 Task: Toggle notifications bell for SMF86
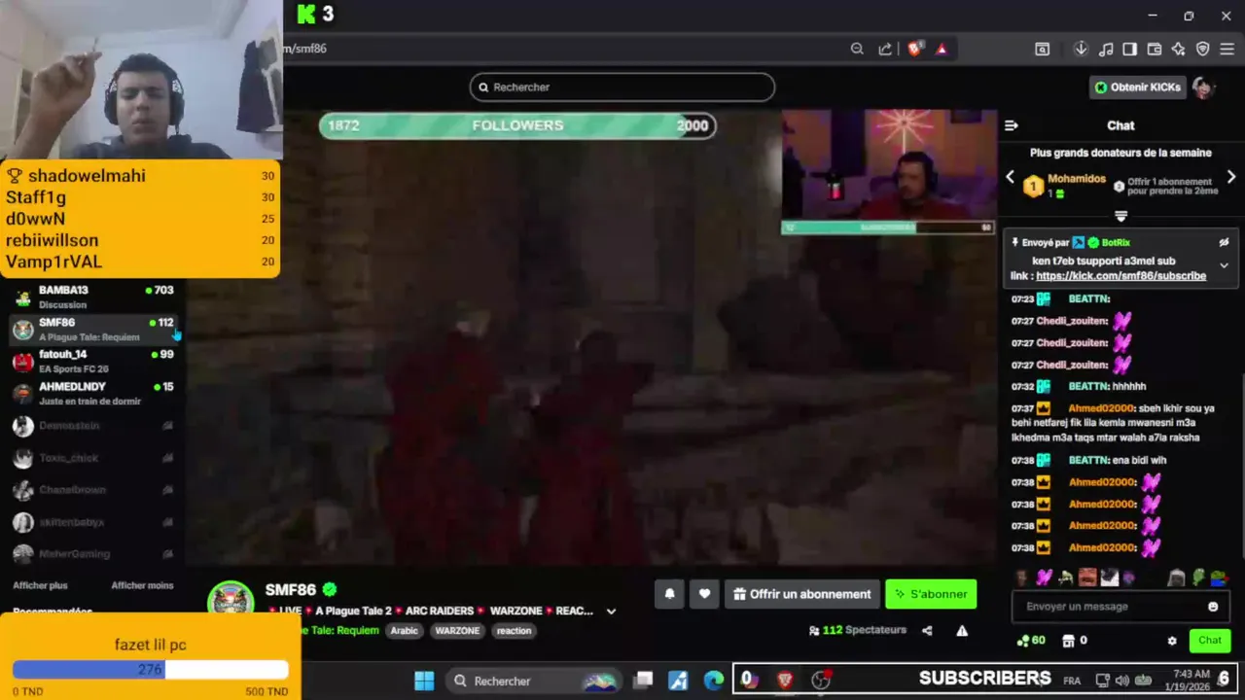click(669, 594)
